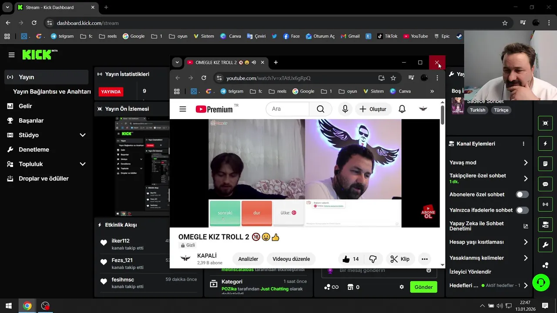Open the YouTube guide hamburger menu
Screen dimensions: 557x313
(183, 109)
